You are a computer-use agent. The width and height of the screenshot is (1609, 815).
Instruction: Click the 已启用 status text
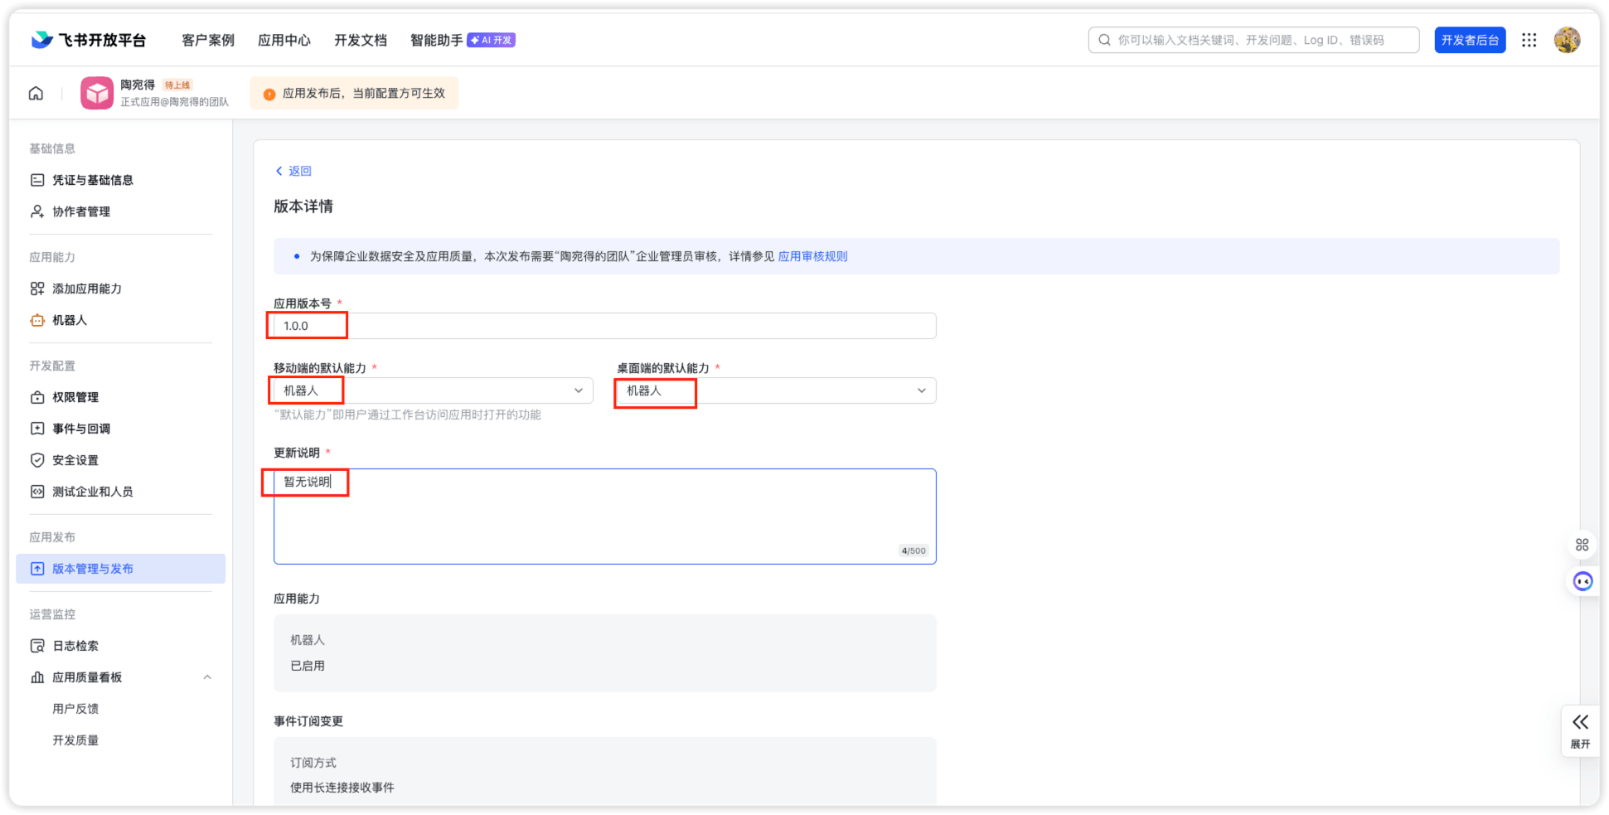tap(308, 666)
